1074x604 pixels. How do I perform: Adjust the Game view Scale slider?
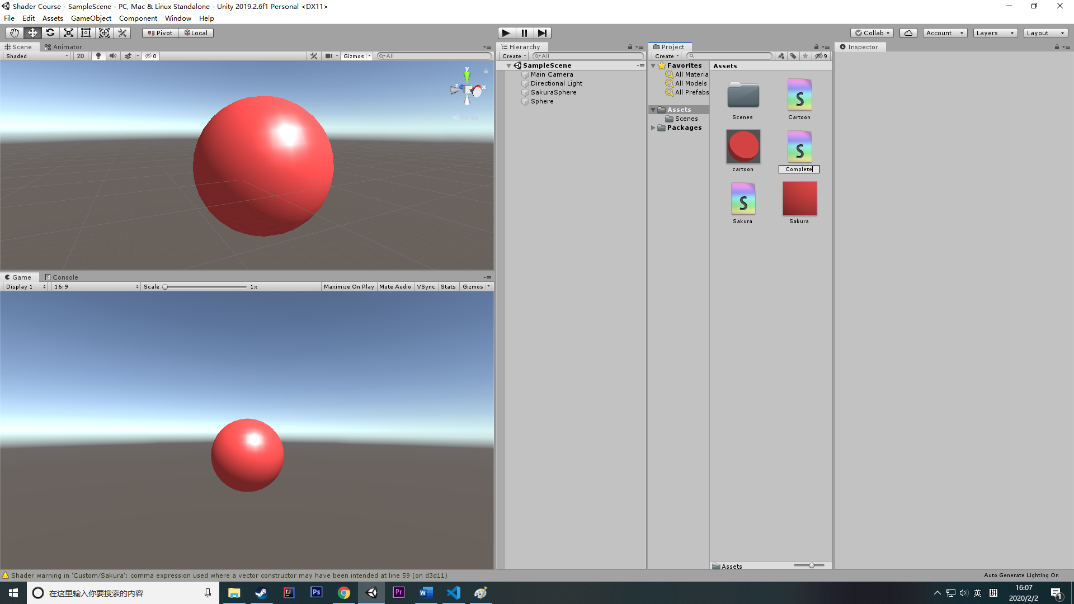205,286
